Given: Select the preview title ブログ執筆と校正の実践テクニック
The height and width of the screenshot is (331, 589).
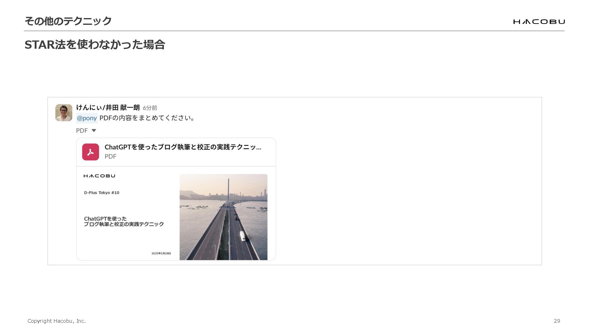Looking at the screenshot, I should tap(124, 224).
